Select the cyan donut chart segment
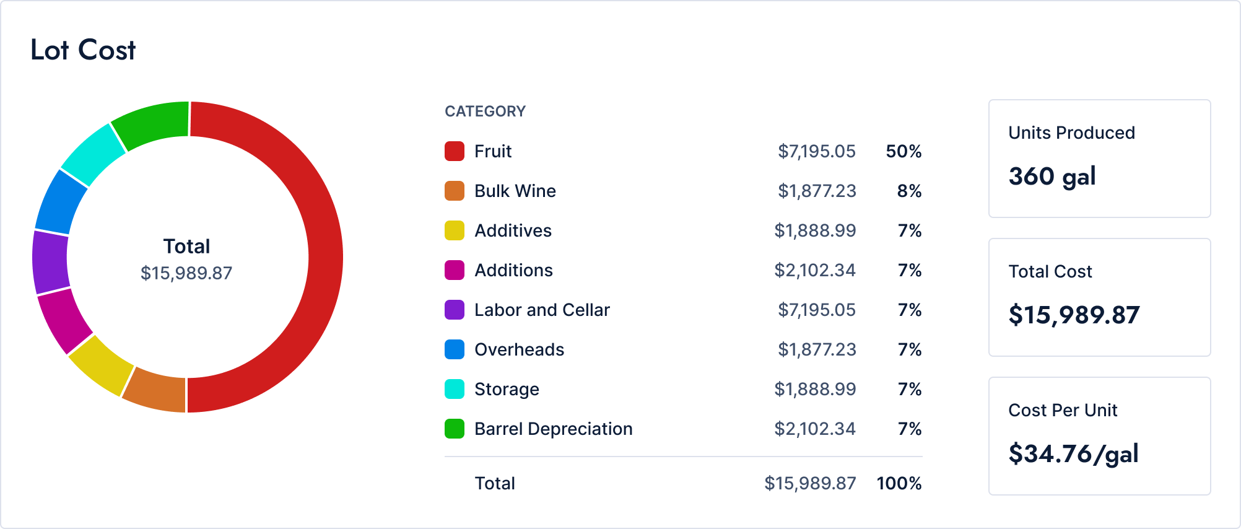Image resolution: width=1241 pixels, height=529 pixels. tap(93, 155)
